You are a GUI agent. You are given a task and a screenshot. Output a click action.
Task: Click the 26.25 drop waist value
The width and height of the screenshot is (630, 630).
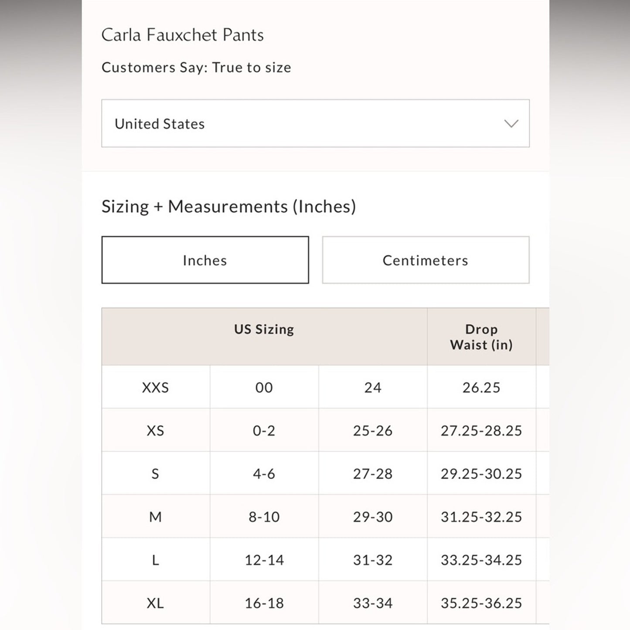click(481, 388)
